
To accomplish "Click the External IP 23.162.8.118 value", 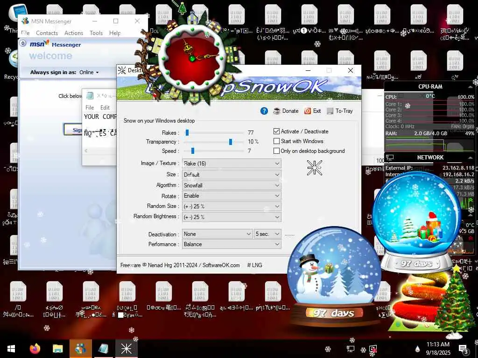I will 458,168.
